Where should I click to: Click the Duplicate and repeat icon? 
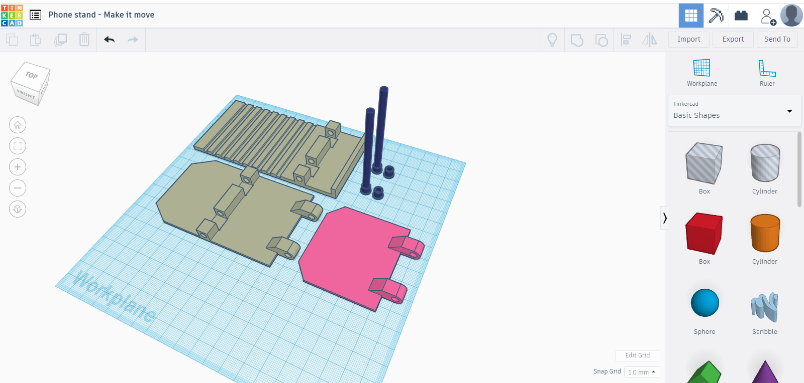pyautogui.click(x=60, y=40)
